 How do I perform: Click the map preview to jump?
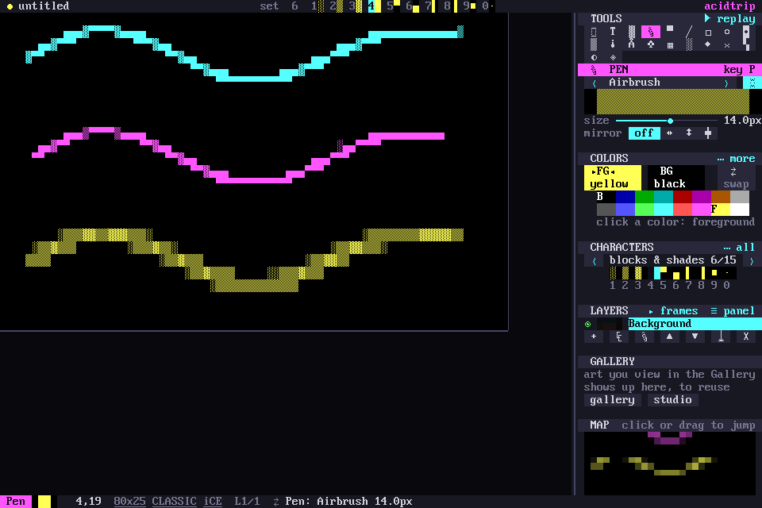point(670,464)
